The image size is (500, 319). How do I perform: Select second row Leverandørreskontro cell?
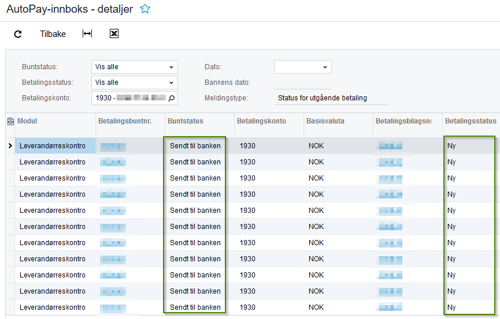pos(55,162)
